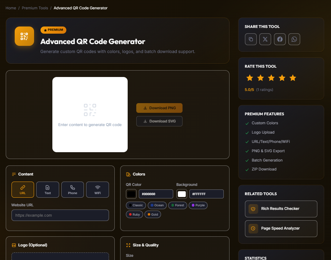Share this tool on Facebook

pos(280,39)
